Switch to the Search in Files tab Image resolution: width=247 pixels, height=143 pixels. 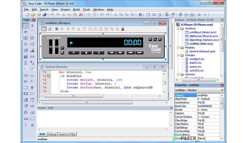[x=67, y=134]
